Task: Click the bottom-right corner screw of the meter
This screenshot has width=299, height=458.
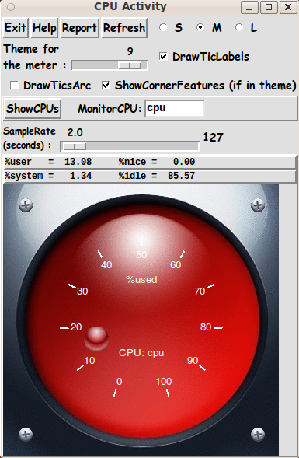Action: click(258, 434)
